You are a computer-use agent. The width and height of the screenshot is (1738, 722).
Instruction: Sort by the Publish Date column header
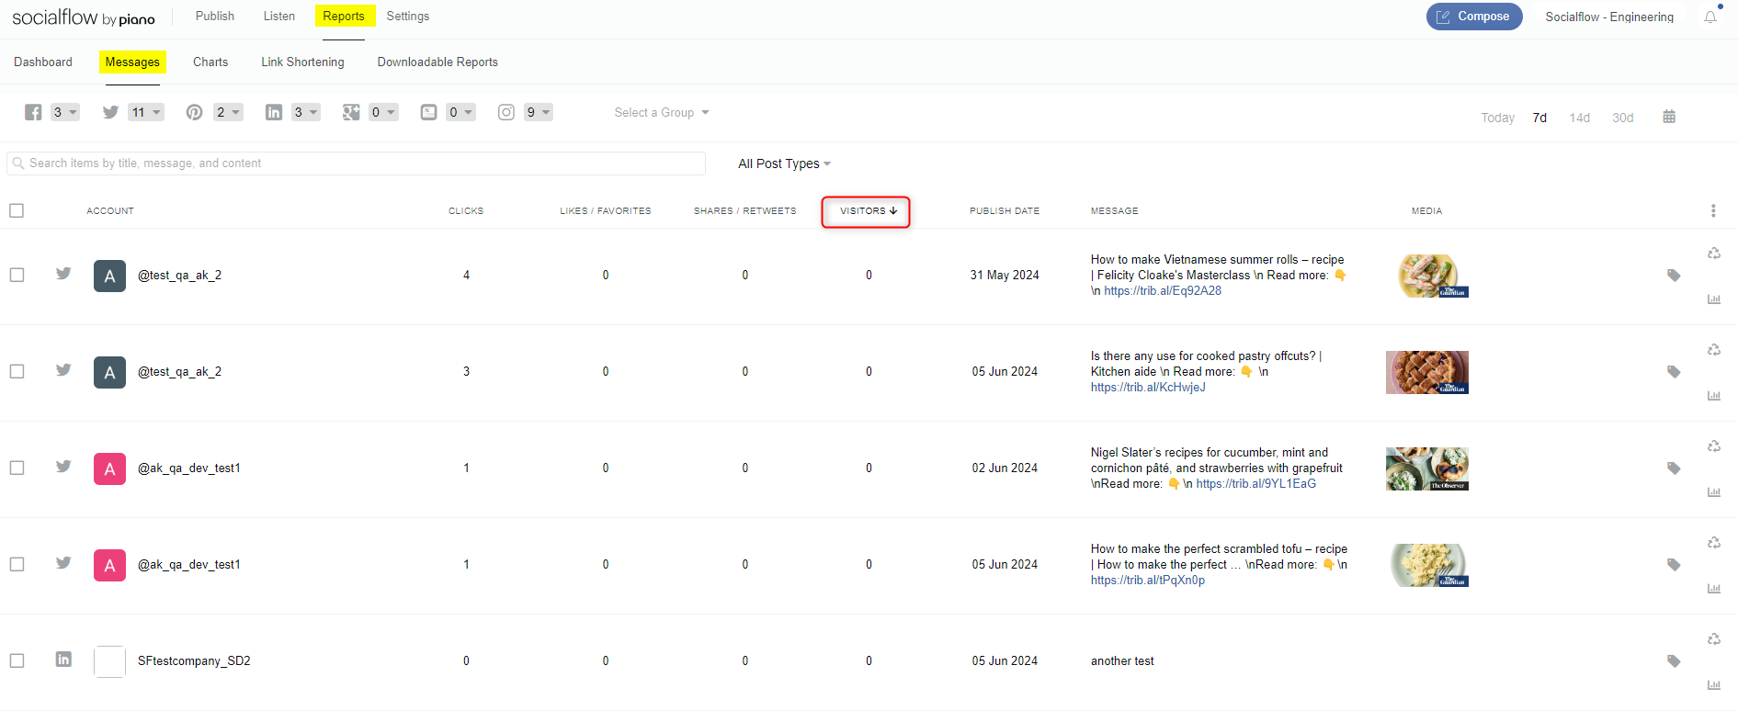(x=1005, y=210)
